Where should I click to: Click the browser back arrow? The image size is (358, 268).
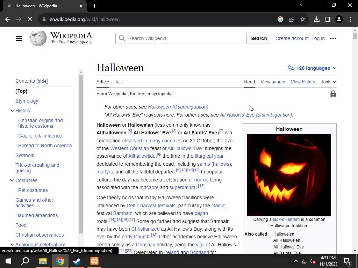tap(8, 20)
